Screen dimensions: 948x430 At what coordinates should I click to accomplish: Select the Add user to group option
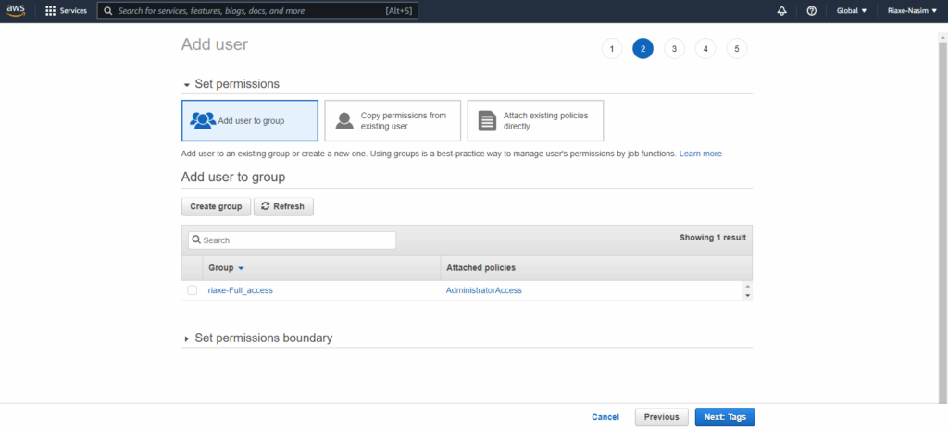click(250, 120)
